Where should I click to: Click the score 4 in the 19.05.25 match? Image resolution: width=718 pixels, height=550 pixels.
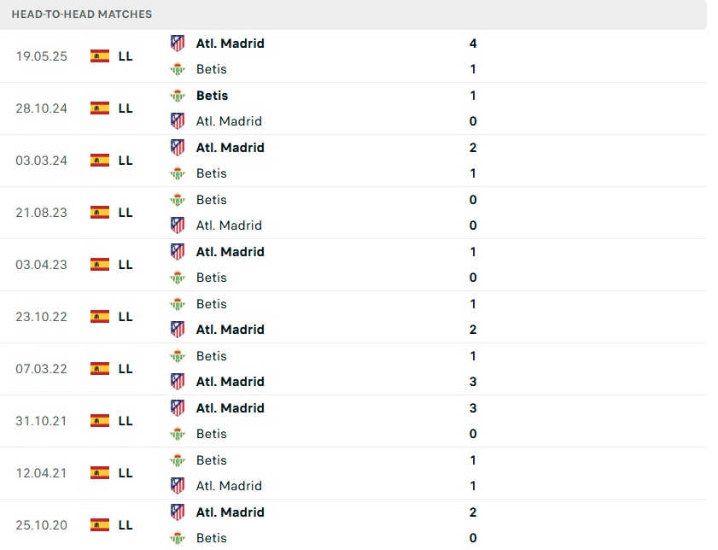click(473, 43)
